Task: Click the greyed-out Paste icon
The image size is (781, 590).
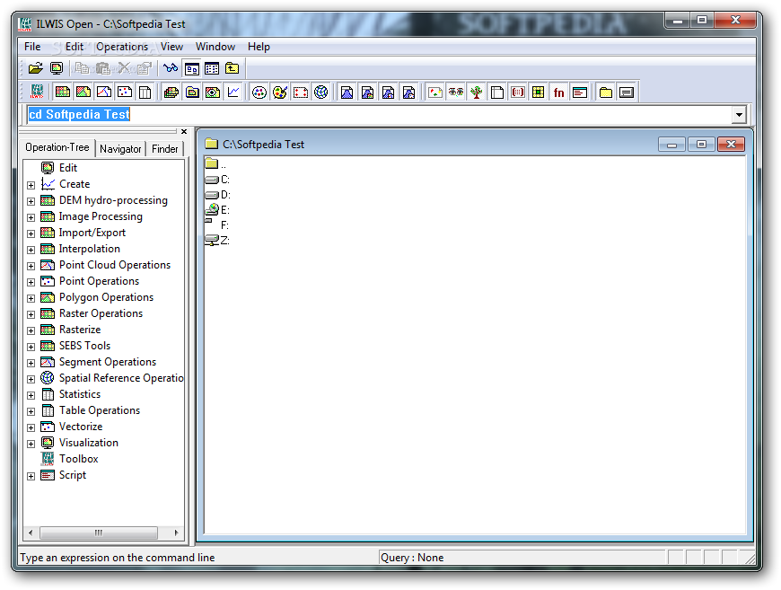Action: pyautogui.click(x=102, y=68)
